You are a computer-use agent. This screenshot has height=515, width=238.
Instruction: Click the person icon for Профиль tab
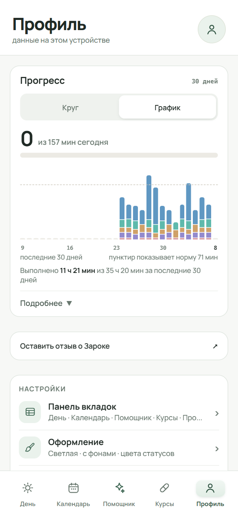pos(210,488)
